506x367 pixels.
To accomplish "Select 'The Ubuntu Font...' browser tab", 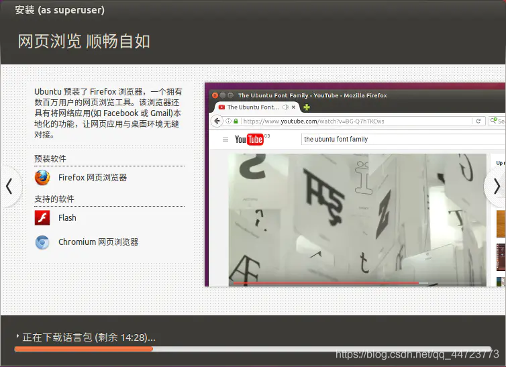I will (257, 107).
